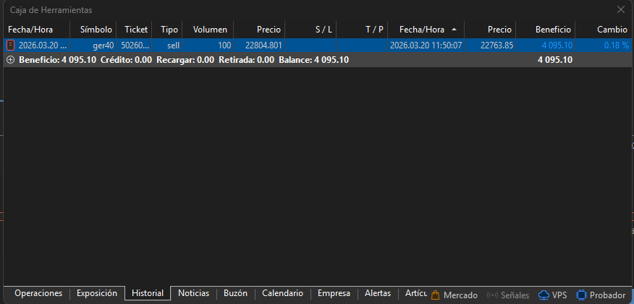This screenshot has height=304, width=634.
Task: Switch to the Alertas tab
Action: pyautogui.click(x=378, y=293)
